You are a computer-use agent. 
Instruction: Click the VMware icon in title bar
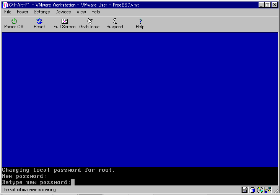coord(5,5)
